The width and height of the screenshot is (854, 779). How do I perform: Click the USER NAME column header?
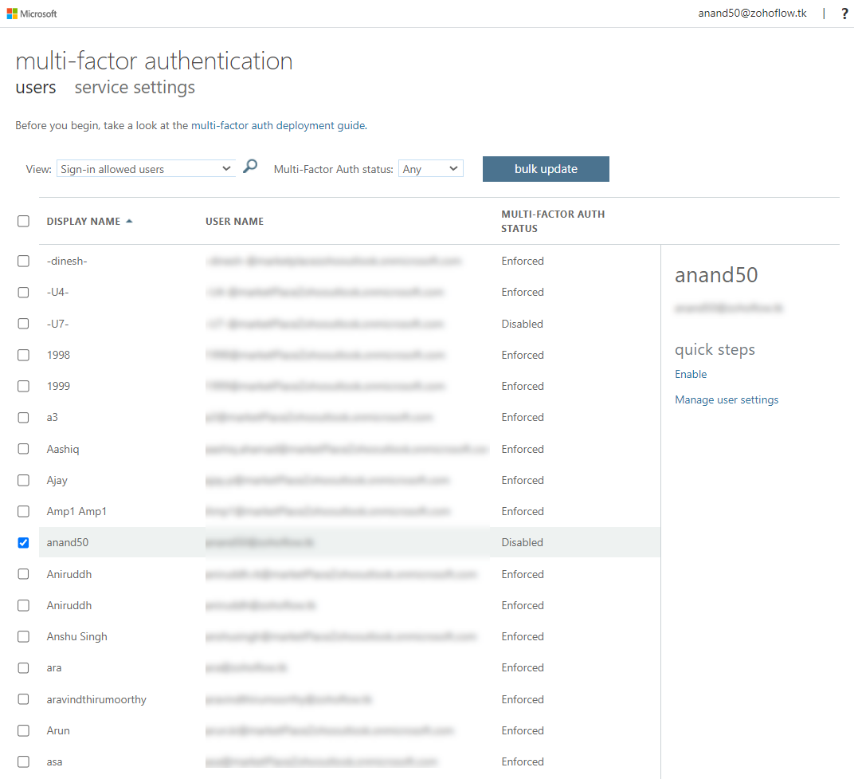click(x=234, y=222)
